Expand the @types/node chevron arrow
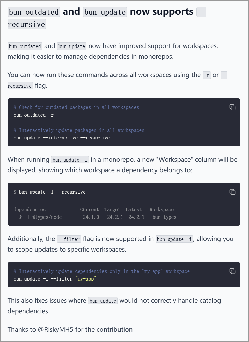249x342 pixels. click(x=20, y=217)
